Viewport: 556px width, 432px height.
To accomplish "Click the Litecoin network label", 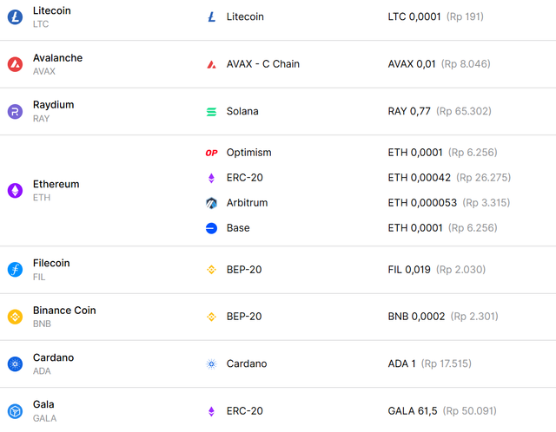I will [x=245, y=16].
